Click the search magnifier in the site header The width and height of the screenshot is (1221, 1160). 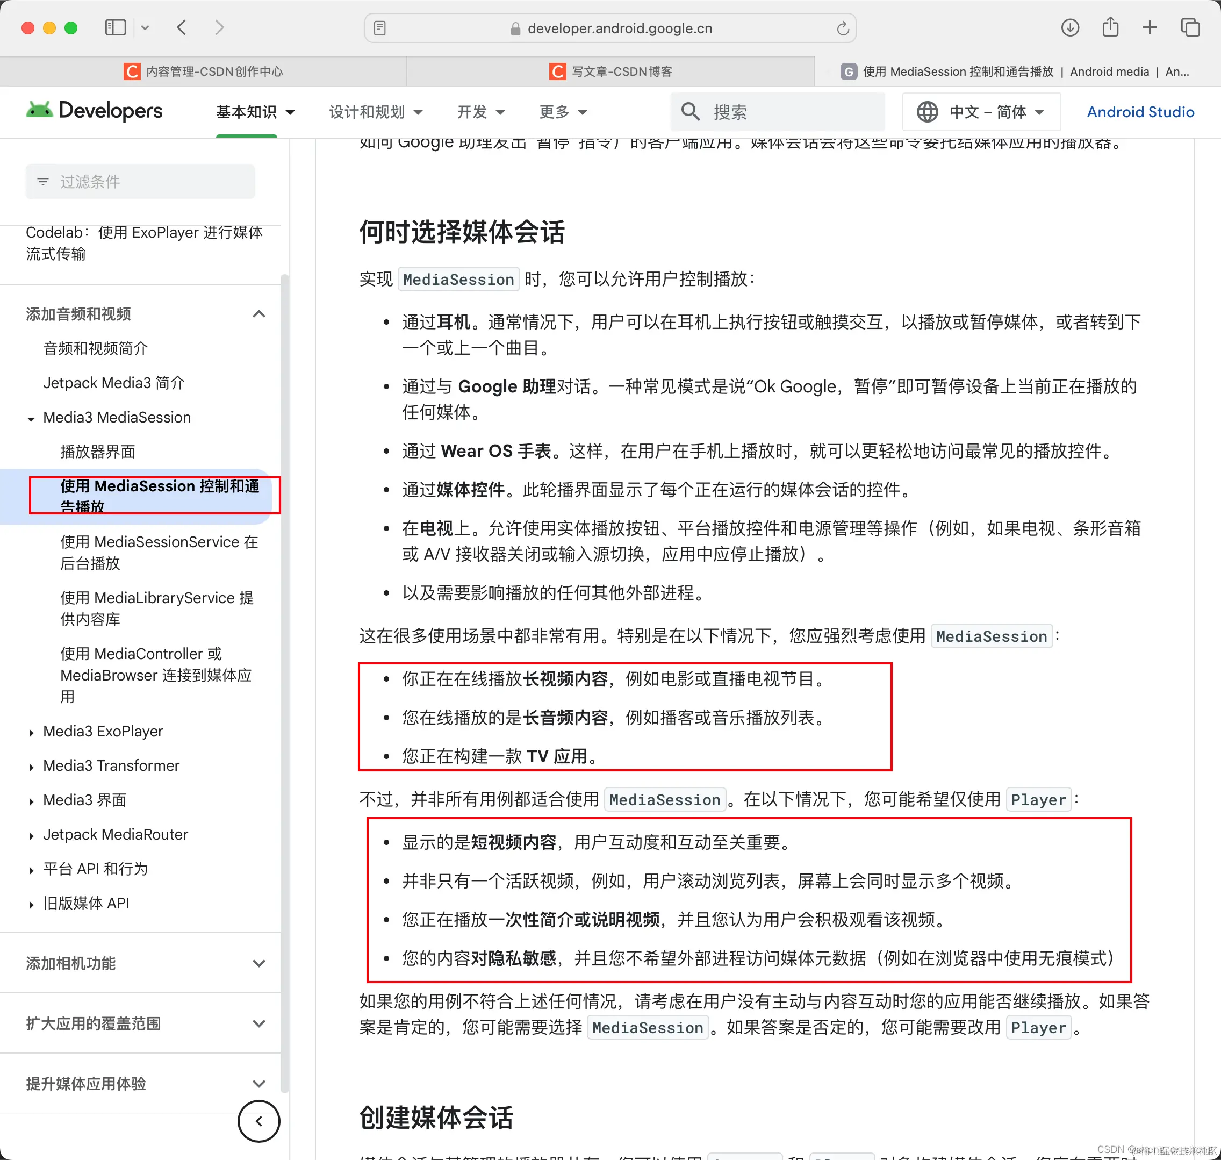pos(691,112)
